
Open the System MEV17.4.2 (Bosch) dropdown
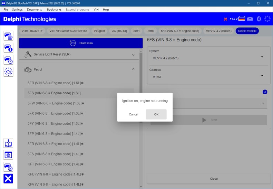pos(208,58)
